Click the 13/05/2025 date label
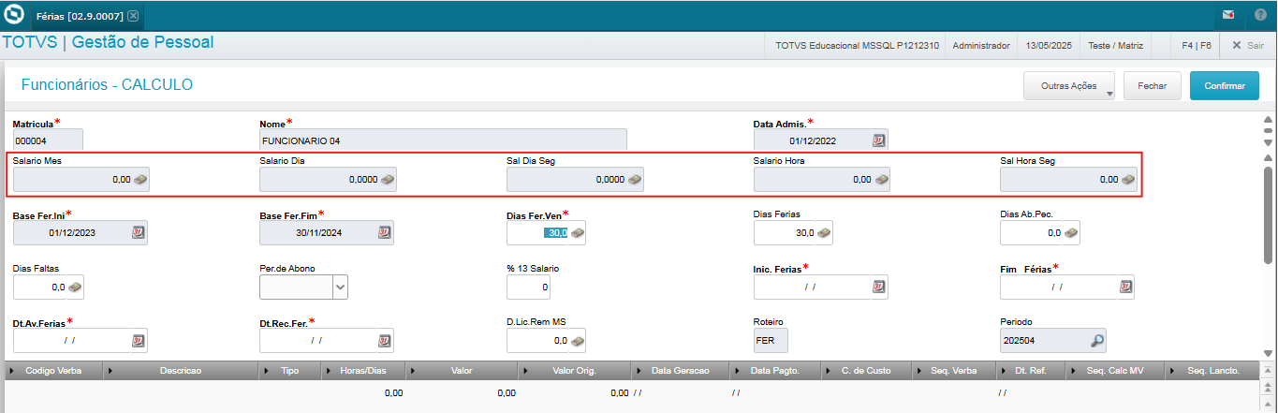This screenshot has height=413, width=1278. (x=1049, y=45)
